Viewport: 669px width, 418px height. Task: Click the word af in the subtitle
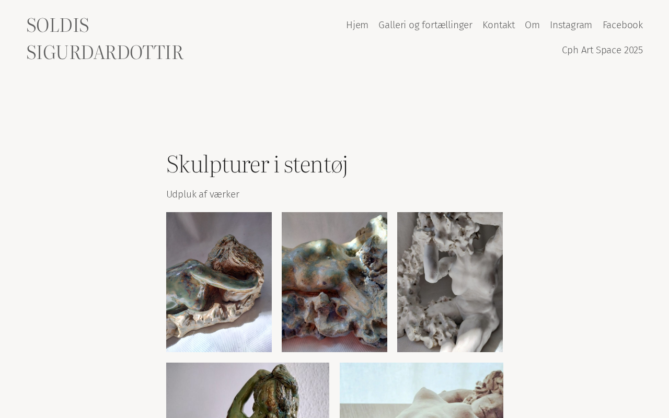point(203,194)
